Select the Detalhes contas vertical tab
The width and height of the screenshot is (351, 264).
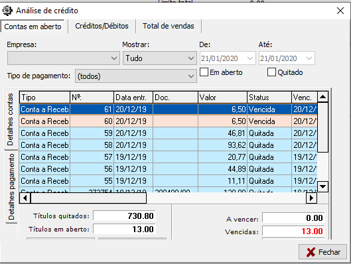11,119
